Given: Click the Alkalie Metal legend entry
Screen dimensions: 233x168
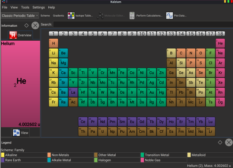Looking at the screenshot, I should coord(70,160).
